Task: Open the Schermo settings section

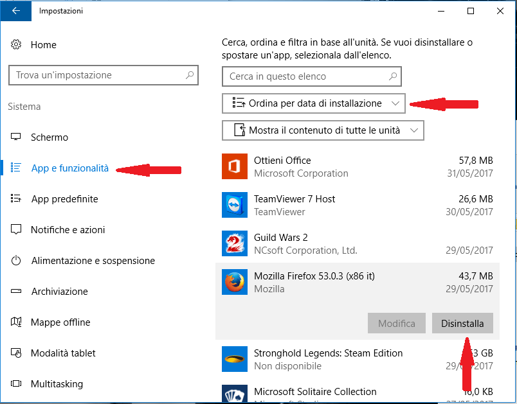Action: coord(49,137)
